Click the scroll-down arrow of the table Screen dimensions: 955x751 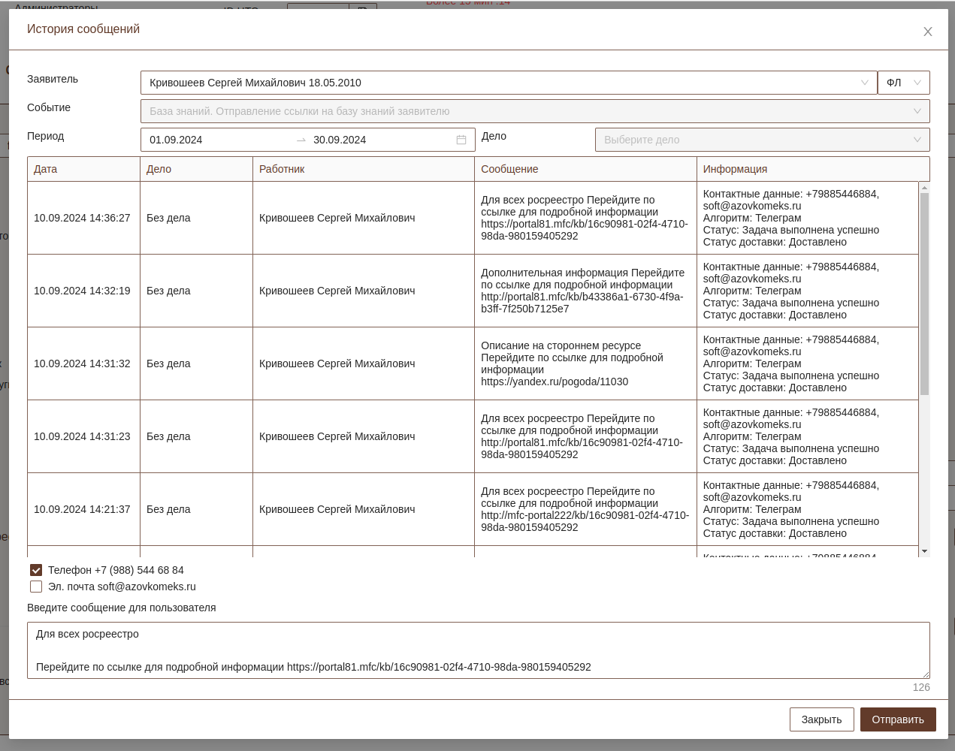924,551
